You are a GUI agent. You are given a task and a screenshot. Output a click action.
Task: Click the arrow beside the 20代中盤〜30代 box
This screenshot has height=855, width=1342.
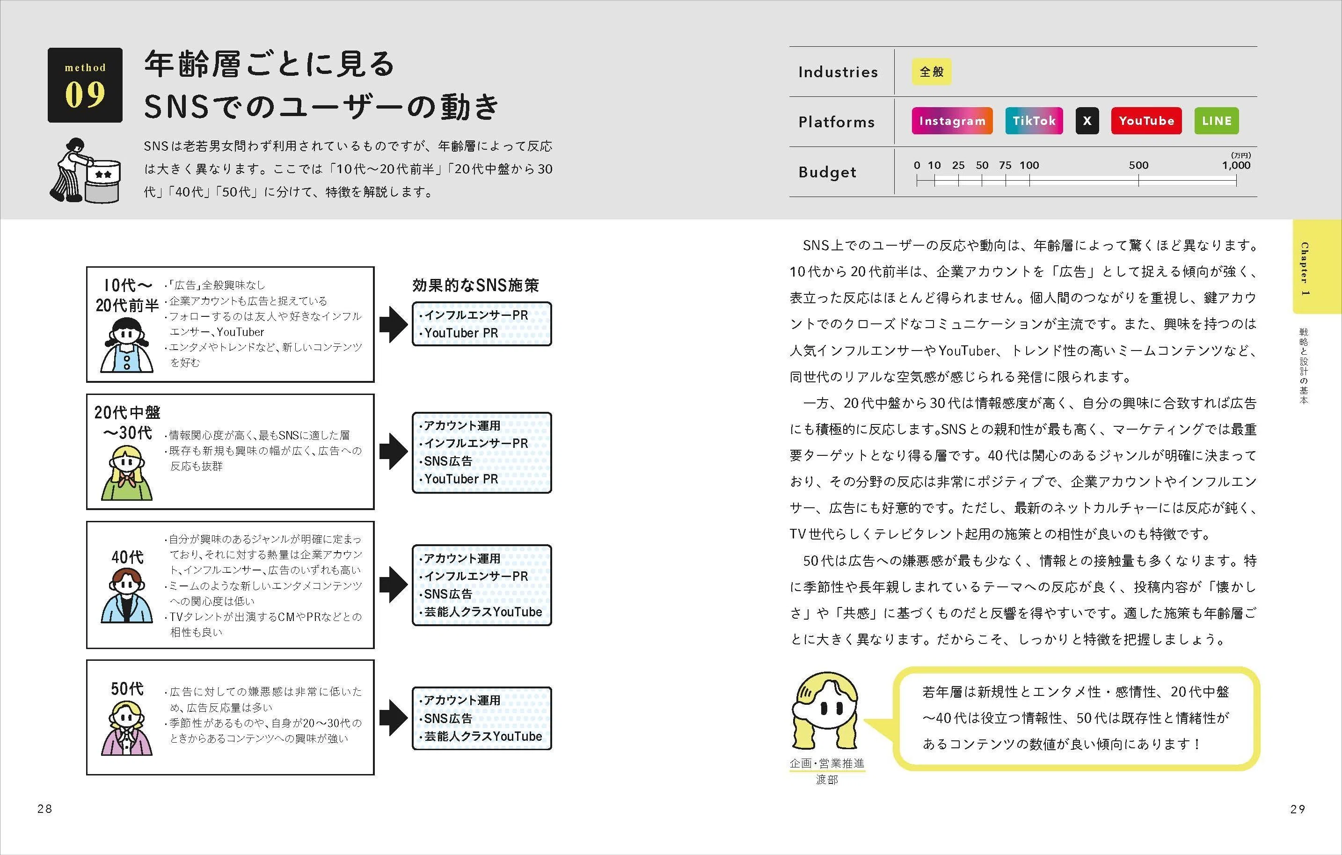394,452
